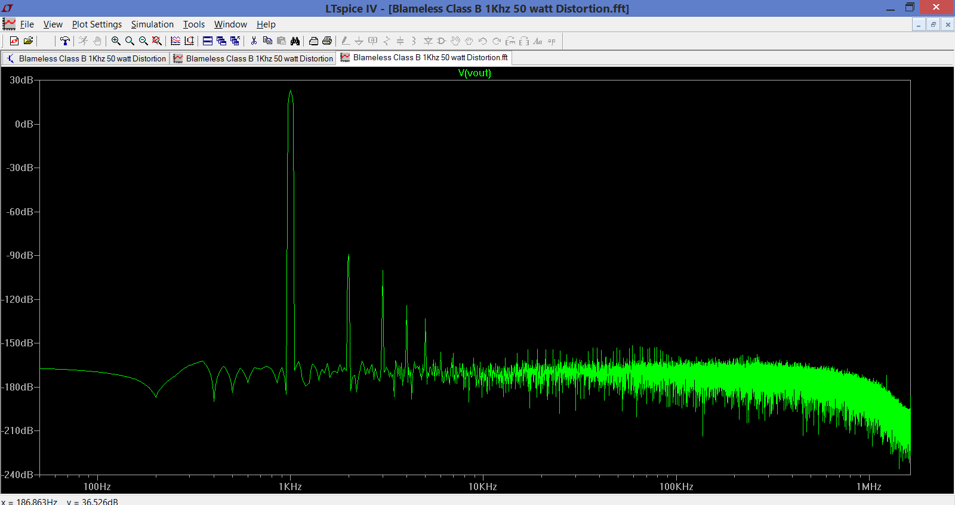Click the 10KHz horizontal axis label
Screen dimensions: 955x505
[x=483, y=487]
